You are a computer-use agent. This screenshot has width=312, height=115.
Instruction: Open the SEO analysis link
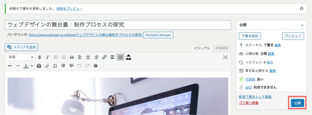coord(248,88)
